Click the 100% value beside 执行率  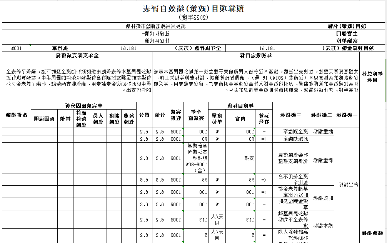click(x=17, y=48)
